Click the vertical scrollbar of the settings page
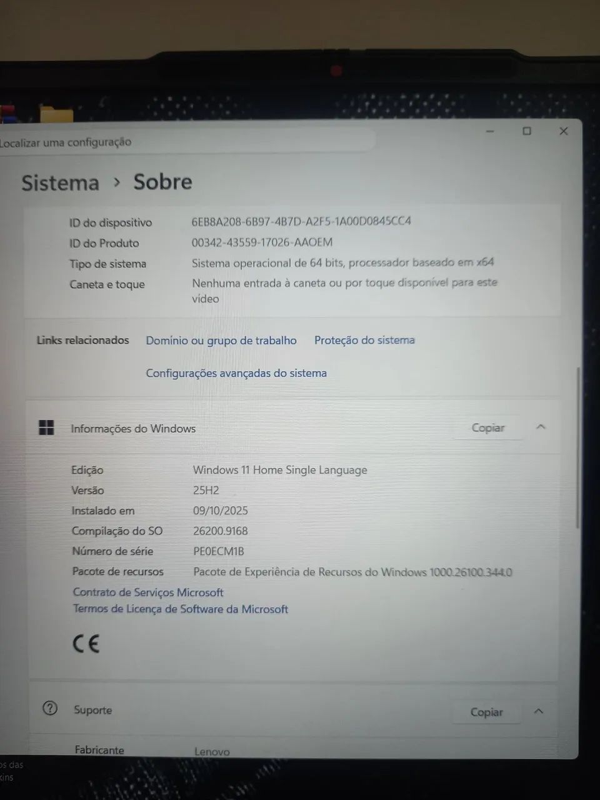600x800 pixels. click(x=578, y=447)
